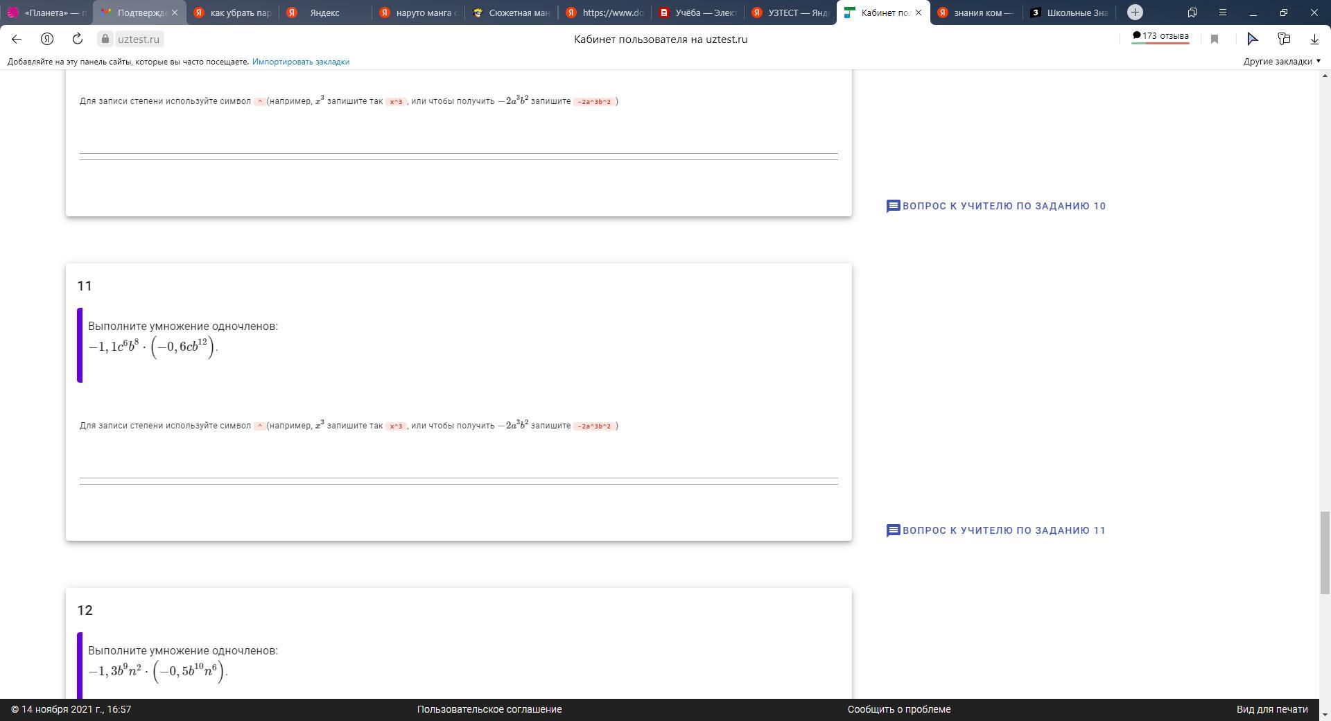Switch to the «Планета» tab
The image size is (1331, 721).
tap(47, 12)
